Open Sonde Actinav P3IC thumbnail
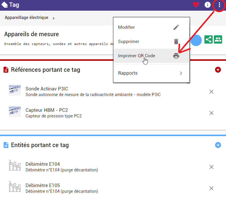226x199 pixels. [15, 90]
